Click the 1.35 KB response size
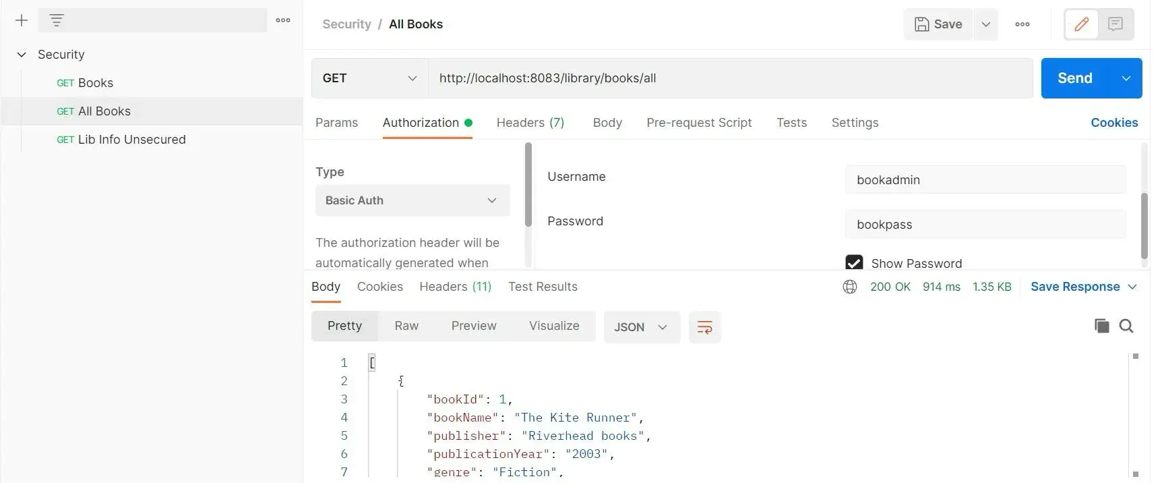 coord(991,287)
